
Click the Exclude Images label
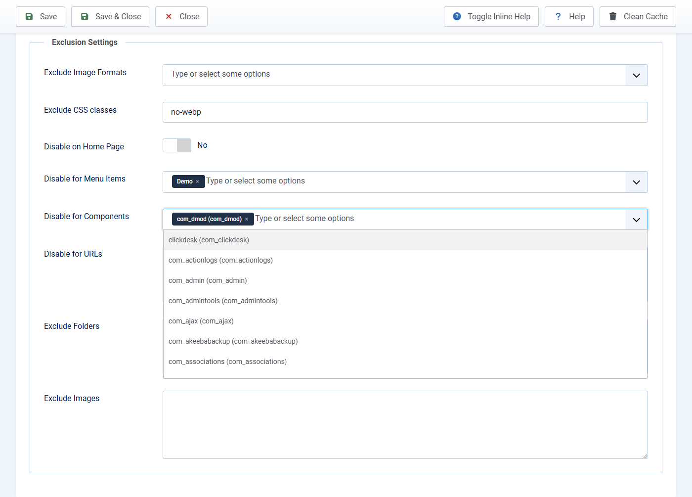coord(72,399)
